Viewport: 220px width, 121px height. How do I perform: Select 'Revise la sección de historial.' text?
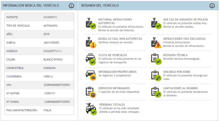(x=116, y=30)
